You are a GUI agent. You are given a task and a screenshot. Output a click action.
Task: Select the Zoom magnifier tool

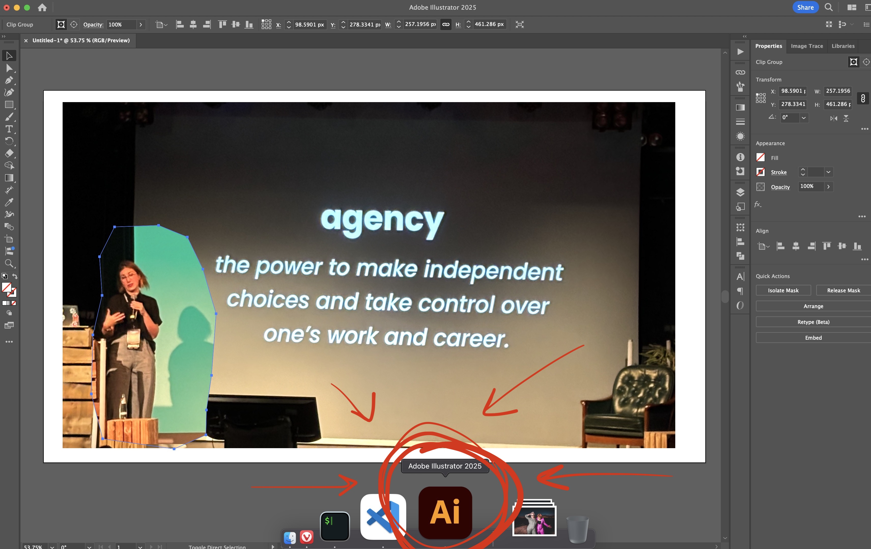(x=9, y=263)
